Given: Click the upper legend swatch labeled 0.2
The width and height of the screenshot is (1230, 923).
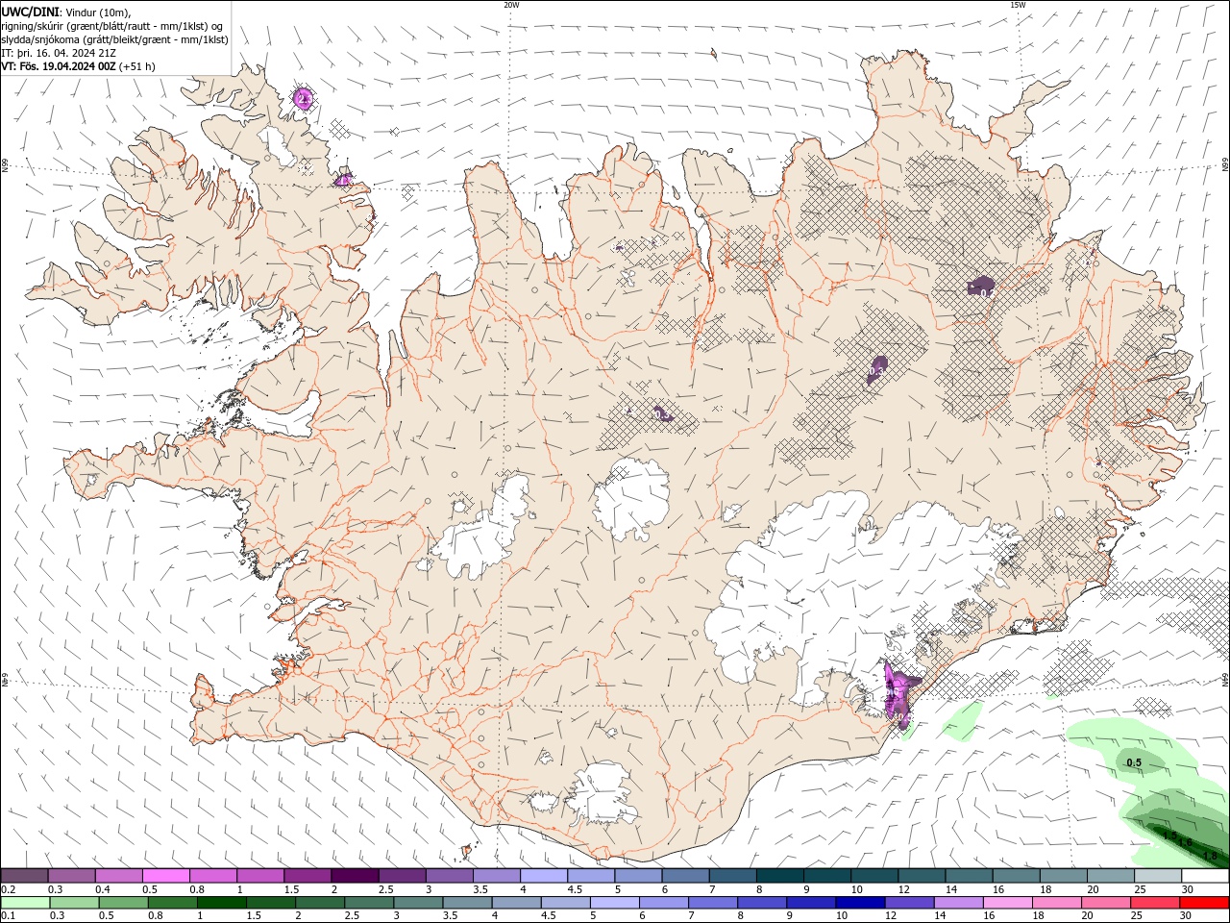Looking at the screenshot, I should (x=24, y=876).
